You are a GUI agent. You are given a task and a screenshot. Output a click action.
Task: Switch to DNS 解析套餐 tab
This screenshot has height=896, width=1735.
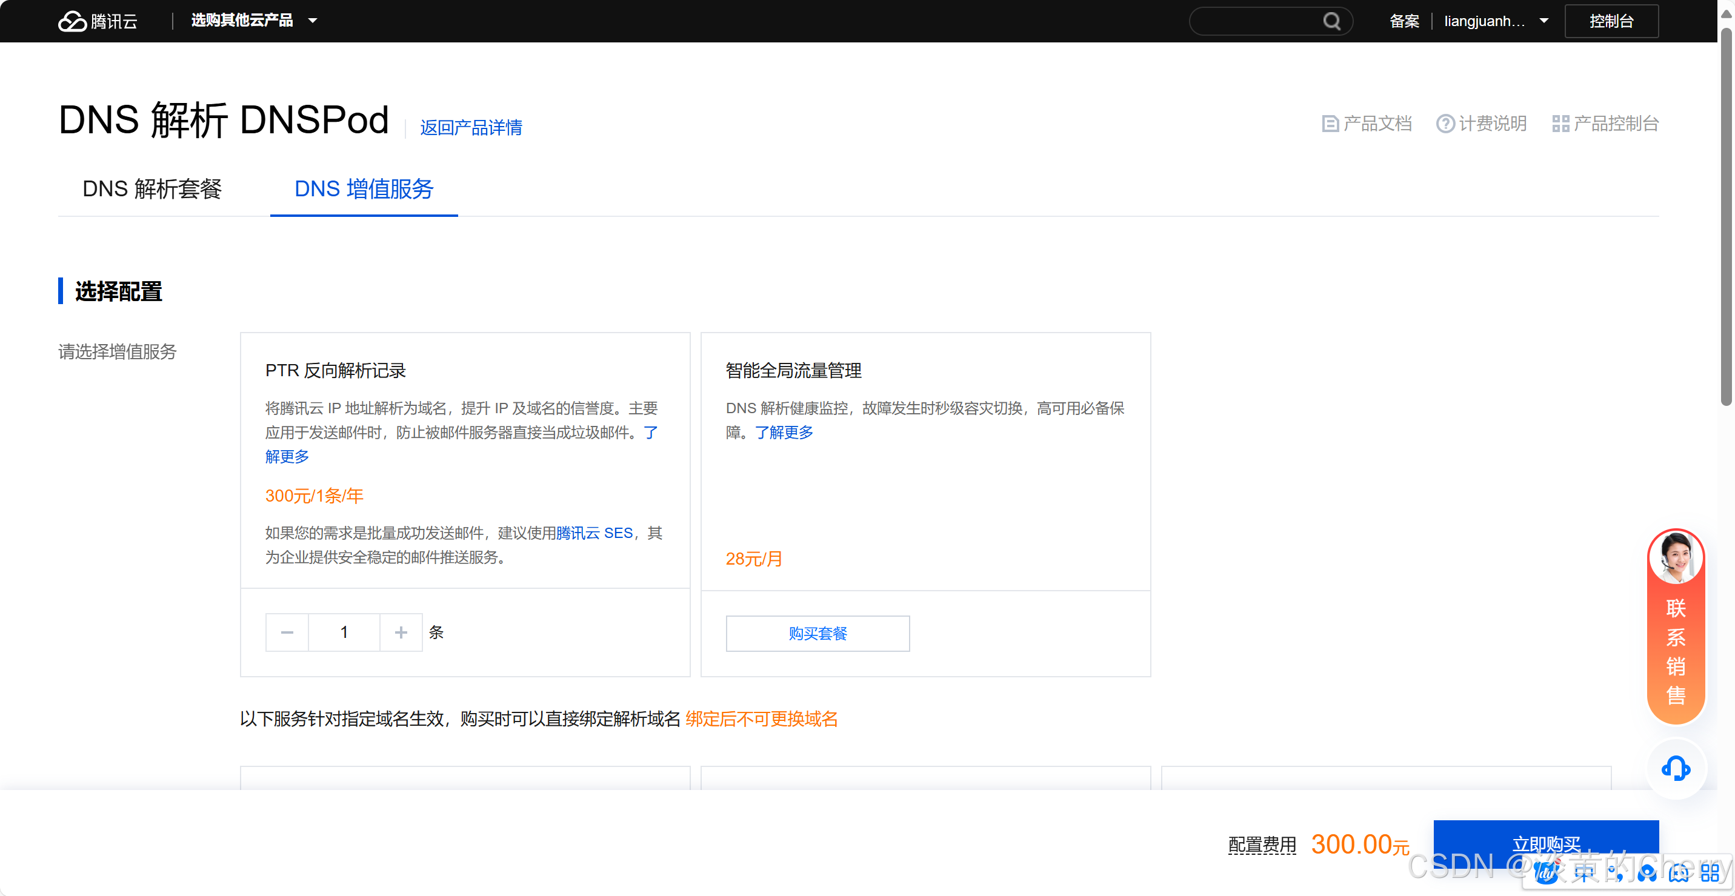point(152,189)
